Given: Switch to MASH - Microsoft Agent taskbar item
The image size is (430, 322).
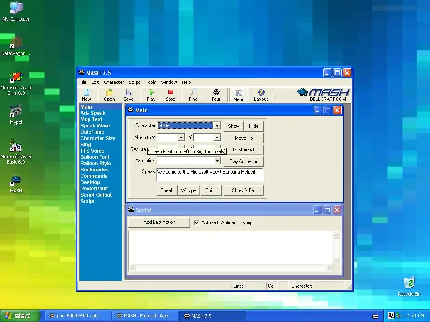Looking at the screenshot, I should (144, 316).
